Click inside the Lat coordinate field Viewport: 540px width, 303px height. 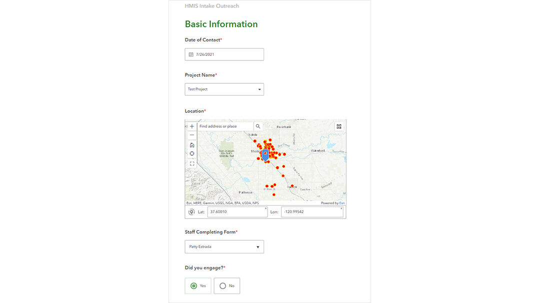pyautogui.click(x=237, y=211)
